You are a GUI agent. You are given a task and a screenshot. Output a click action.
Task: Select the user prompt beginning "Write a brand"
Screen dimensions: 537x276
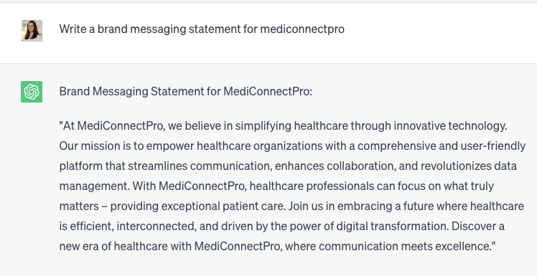click(202, 29)
